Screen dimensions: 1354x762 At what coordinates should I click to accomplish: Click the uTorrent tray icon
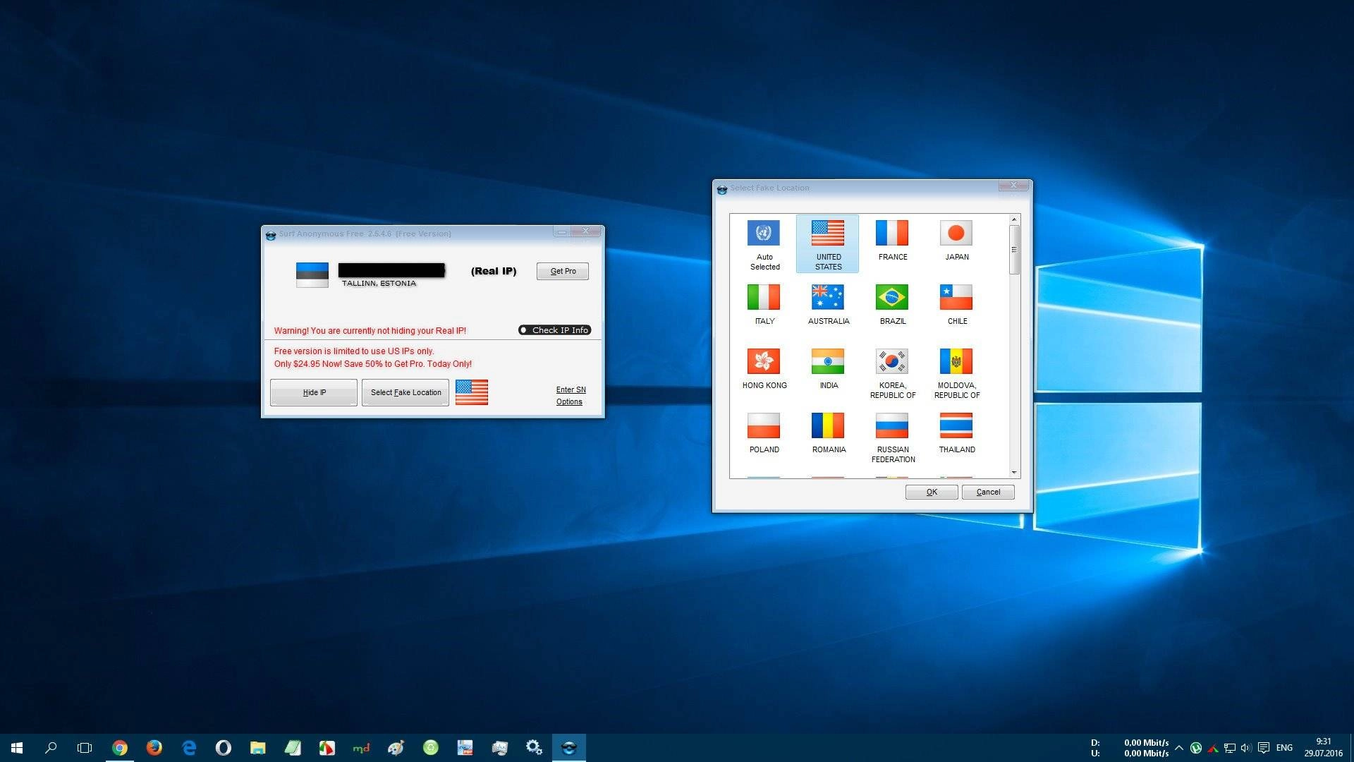tap(1196, 748)
